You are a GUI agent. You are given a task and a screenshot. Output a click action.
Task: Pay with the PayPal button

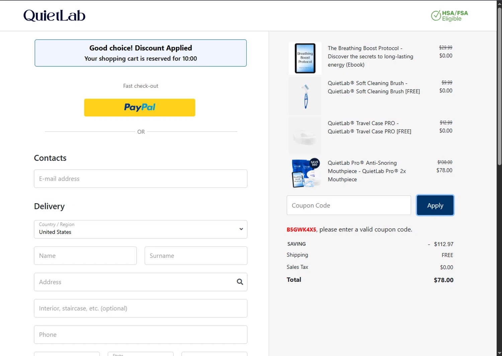pos(140,108)
